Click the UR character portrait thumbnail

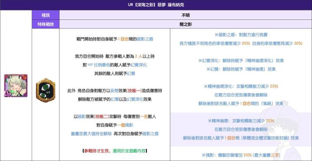(16, 85)
